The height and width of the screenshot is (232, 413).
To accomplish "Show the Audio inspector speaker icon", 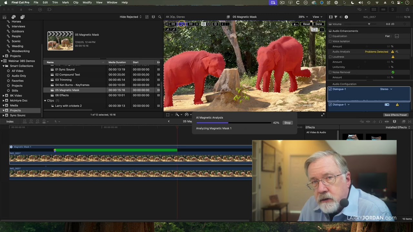I will click(341, 17).
